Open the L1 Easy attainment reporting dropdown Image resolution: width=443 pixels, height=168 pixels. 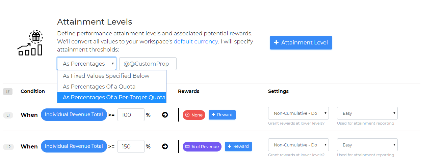[x=367, y=113]
